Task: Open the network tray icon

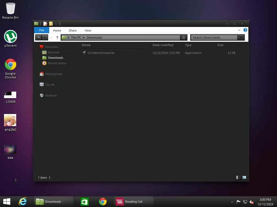Action: [x=245, y=202]
